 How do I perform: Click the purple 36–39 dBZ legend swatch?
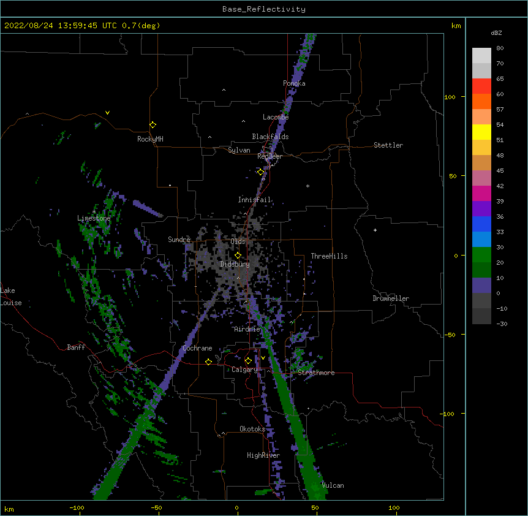pos(481,209)
